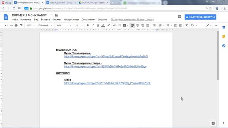View the last edit history link
Image resolution: width=228 pixels, height=128 pixels.
(x=132, y=20)
